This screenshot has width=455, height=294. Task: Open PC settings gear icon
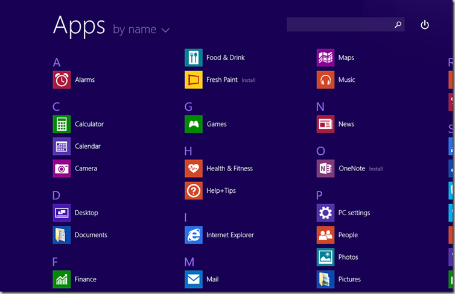point(325,213)
